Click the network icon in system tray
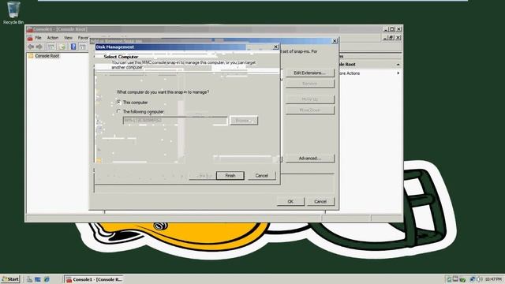Screen dimensions: 505x284 tap(472, 279)
